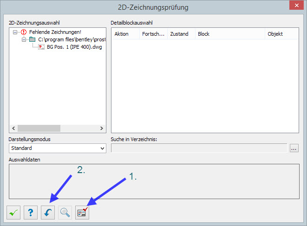Start the drawing check icon button

(82, 213)
